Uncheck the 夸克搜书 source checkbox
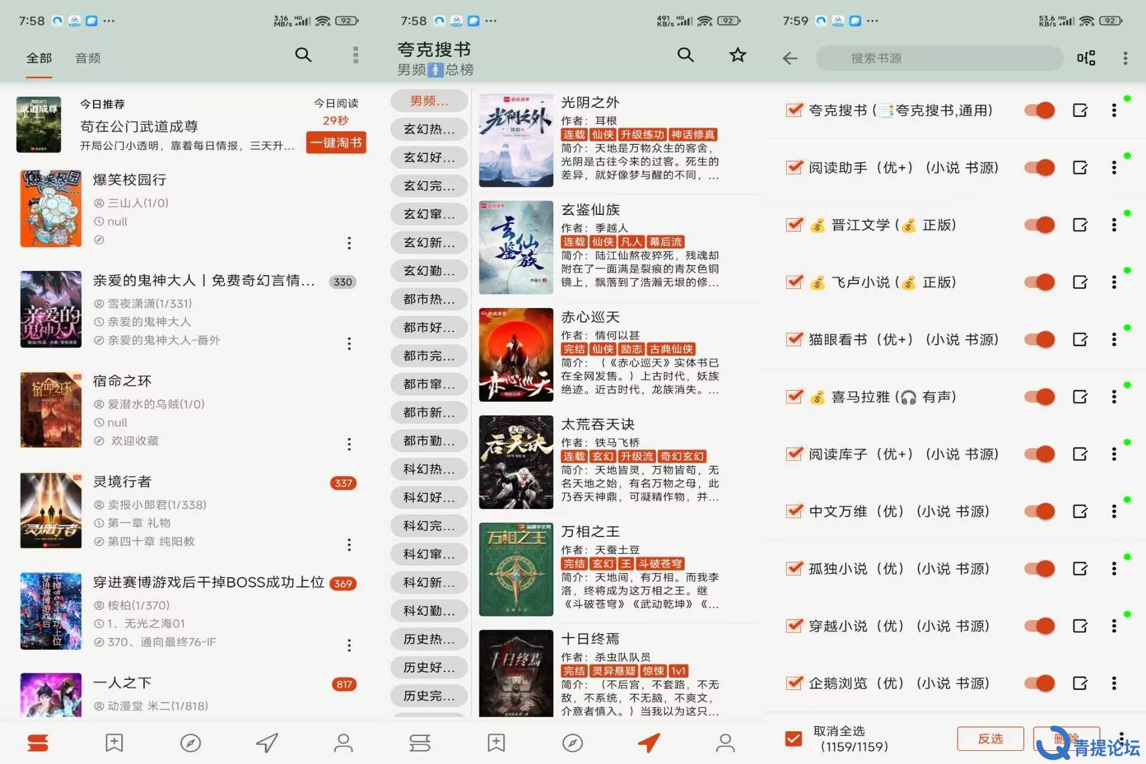The image size is (1146, 764). pos(794,110)
